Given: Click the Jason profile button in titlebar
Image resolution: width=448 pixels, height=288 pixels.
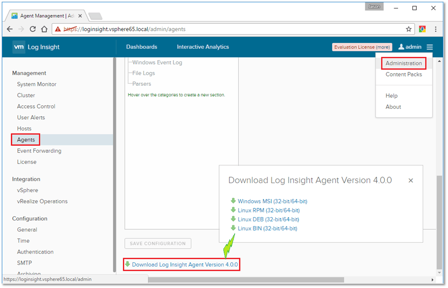Looking at the screenshot, I should [374, 7].
